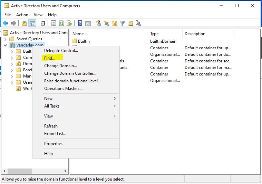Screen dimensions: 262x184
Task: Open the File menu
Action: [x=8, y=15]
